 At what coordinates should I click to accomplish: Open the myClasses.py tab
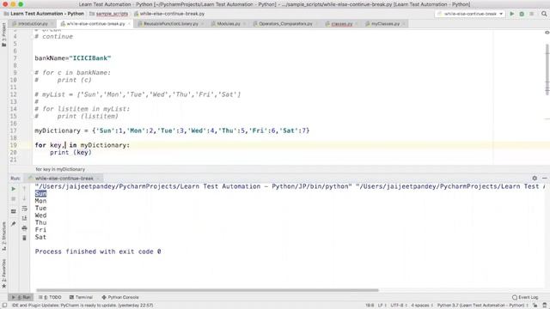click(385, 24)
